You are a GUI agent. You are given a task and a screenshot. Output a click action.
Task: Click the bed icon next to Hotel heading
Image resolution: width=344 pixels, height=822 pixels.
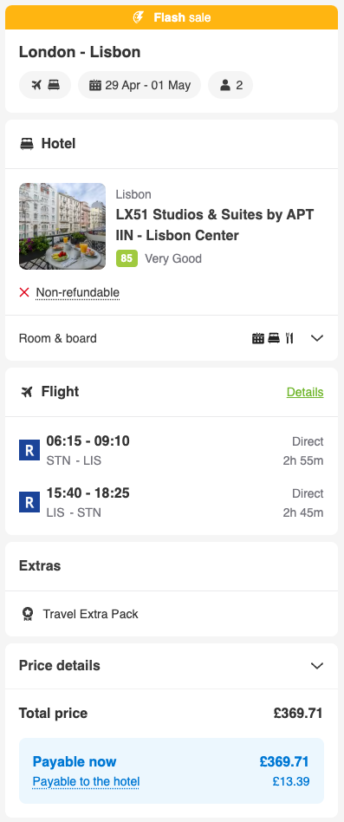(x=27, y=144)
